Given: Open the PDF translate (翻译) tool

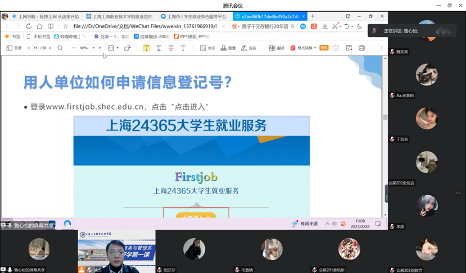Looking at the screenshot, I should click(x=277, y=48).
